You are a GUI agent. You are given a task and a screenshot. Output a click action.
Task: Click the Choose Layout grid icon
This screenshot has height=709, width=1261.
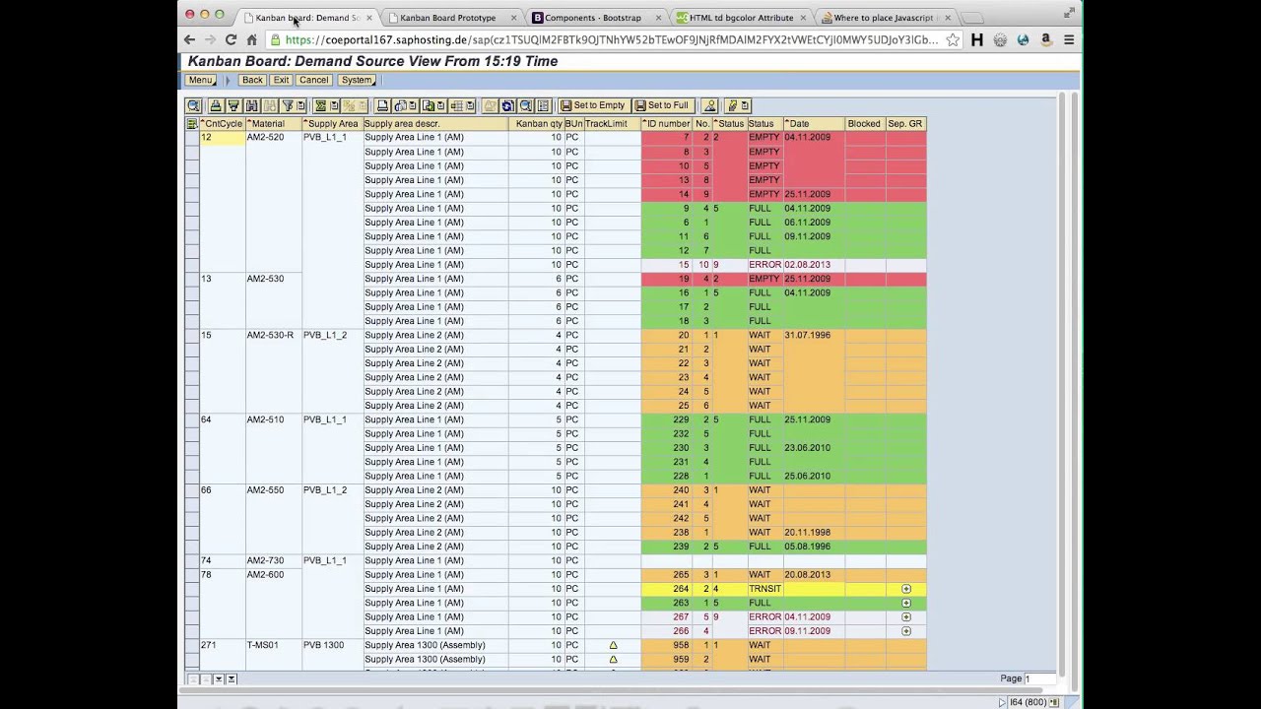(x=456, y=105)
